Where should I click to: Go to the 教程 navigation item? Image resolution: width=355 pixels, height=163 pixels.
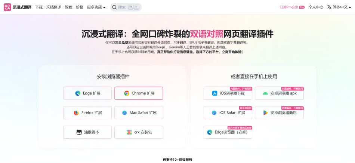tap(68, 7)
